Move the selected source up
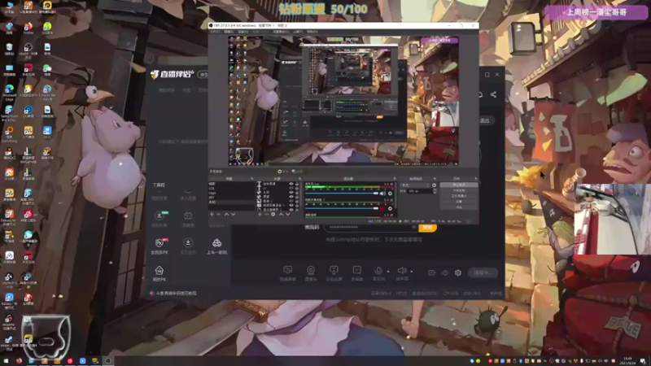The width and height of the screenshot is (651, 366). click(282, 214)
